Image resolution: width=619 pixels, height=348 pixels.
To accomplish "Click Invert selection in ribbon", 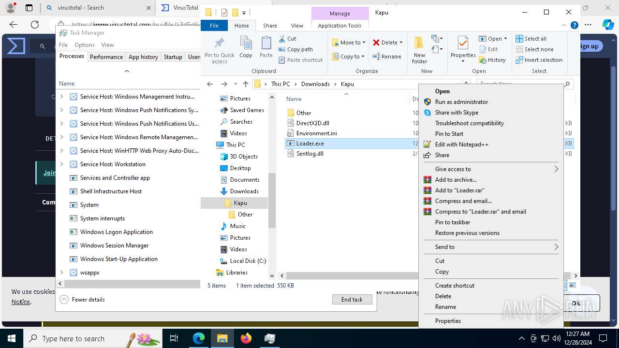I will [x=539, y=60].
